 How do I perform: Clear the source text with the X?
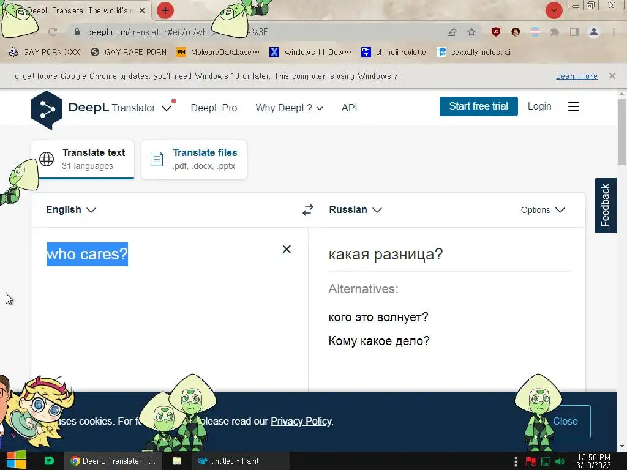(x=287, y=250)
